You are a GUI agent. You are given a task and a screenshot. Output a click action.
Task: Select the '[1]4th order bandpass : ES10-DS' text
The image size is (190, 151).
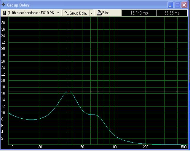click(x=31, y=13)
